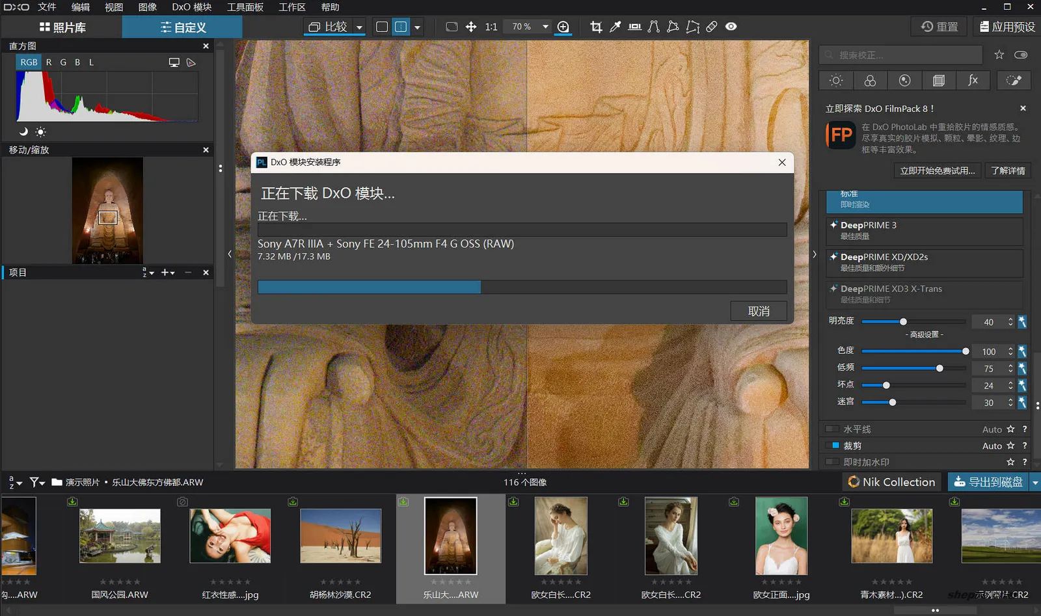Toggle the soft proofing icon in the histogram panel
The image size is (1041, 616).
click(x=191, y=62)
